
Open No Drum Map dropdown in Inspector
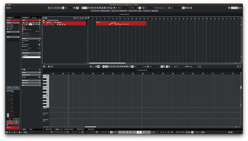(31, 50)
